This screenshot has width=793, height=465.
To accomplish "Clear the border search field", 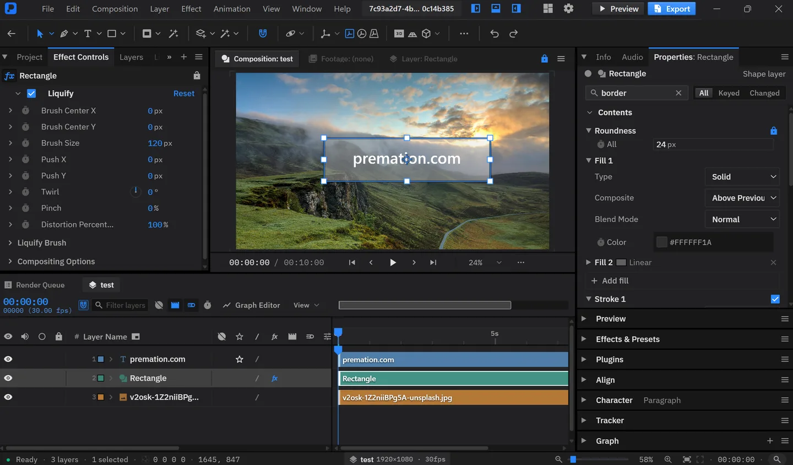I will coord(678,93).
